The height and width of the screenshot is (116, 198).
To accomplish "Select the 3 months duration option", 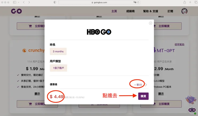I will [58, 51].
